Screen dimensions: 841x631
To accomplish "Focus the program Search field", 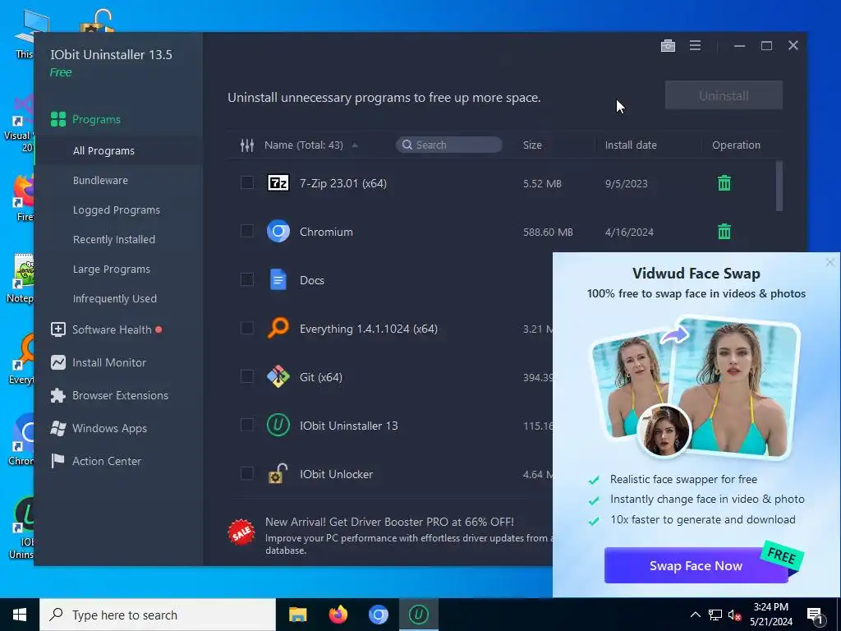I will (449, 145).
